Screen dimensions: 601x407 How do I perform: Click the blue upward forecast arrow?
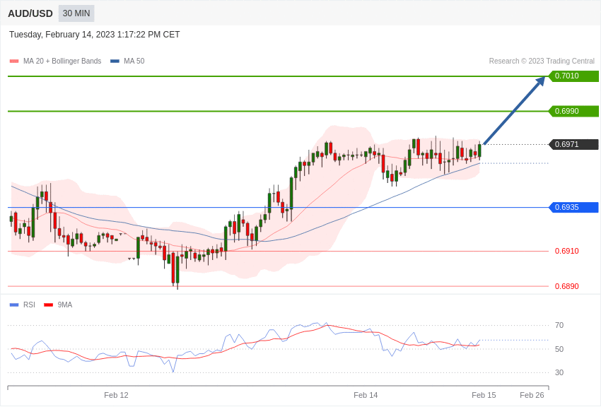[x=514, y=110]
